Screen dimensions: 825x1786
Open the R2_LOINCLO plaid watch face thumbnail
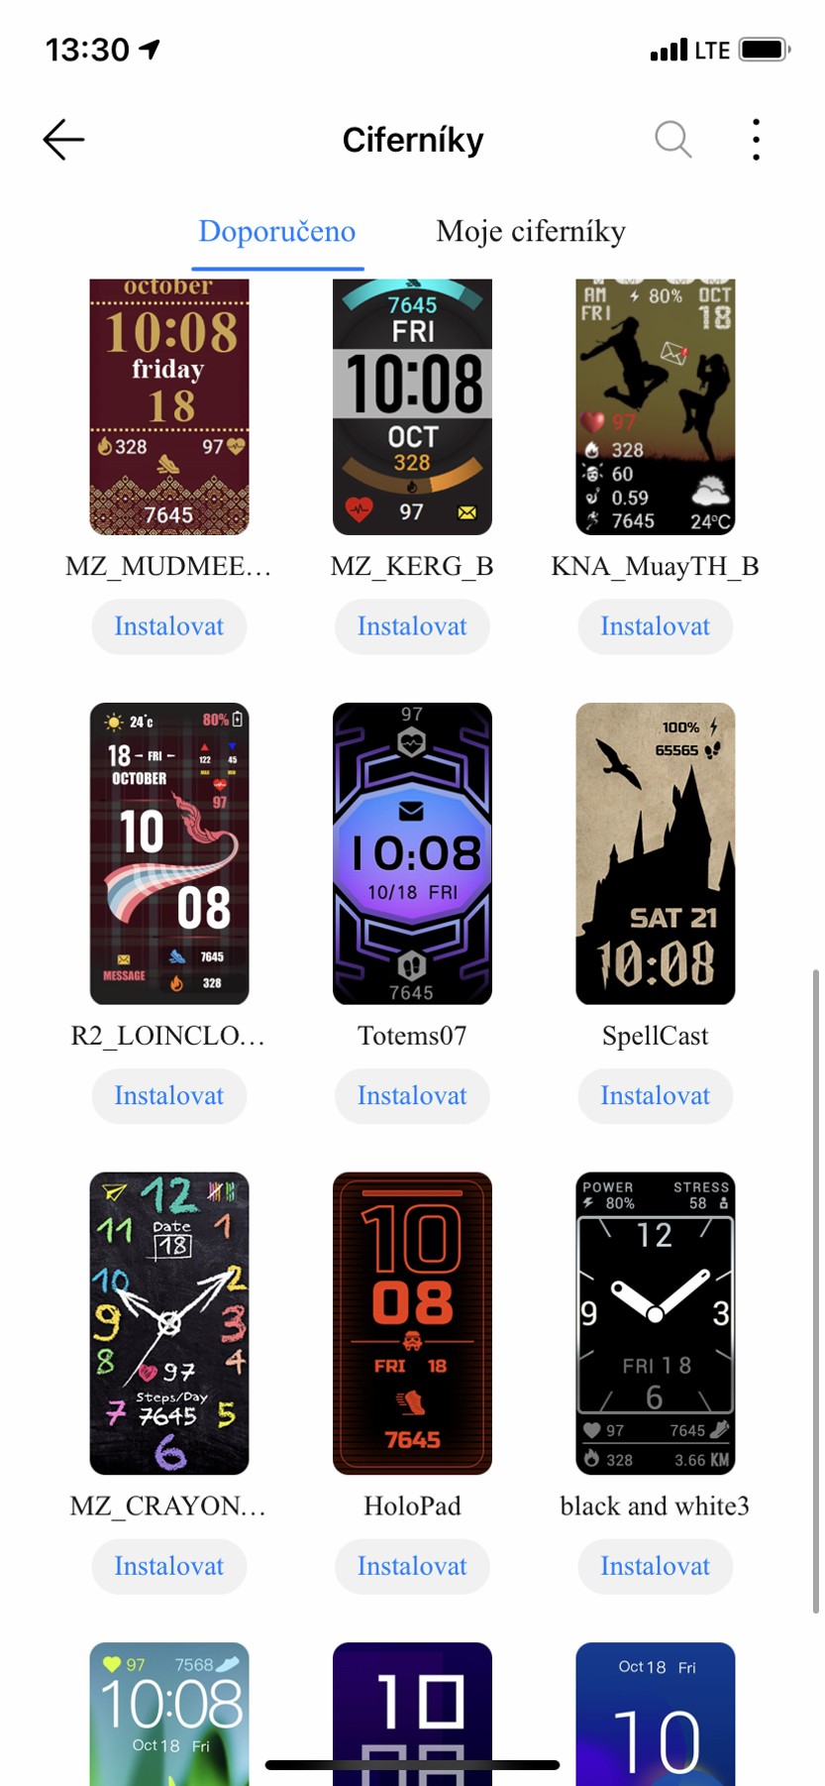(169, 853)
